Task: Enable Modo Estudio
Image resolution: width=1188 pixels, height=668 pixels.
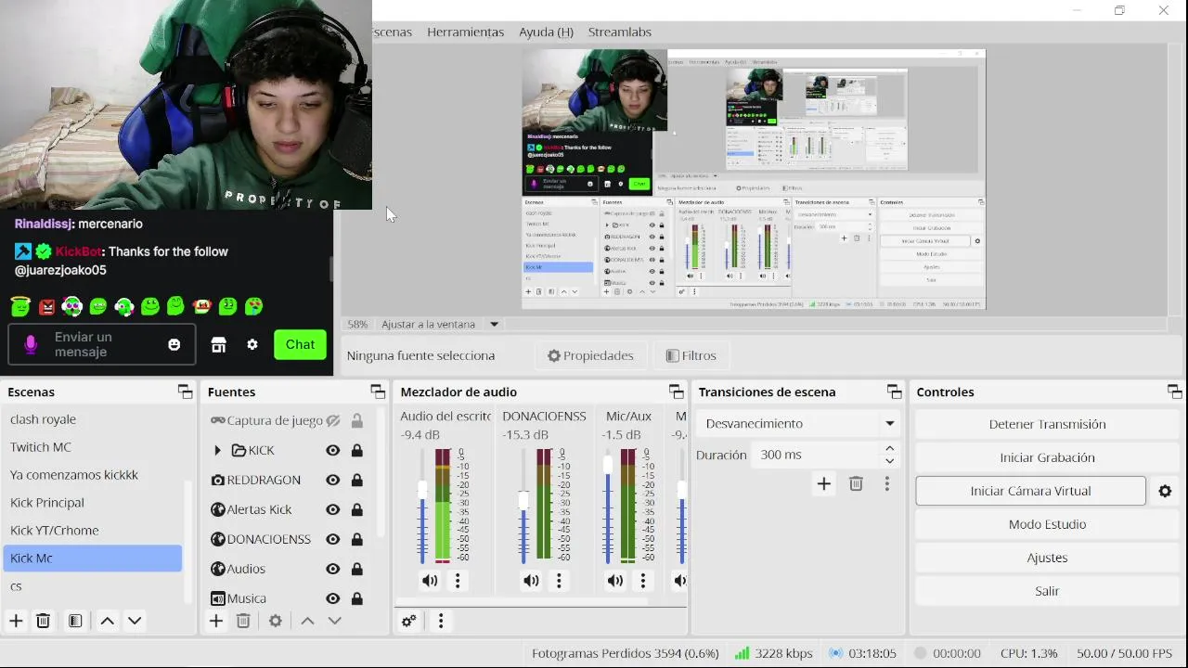Action: click(1047, 524)
